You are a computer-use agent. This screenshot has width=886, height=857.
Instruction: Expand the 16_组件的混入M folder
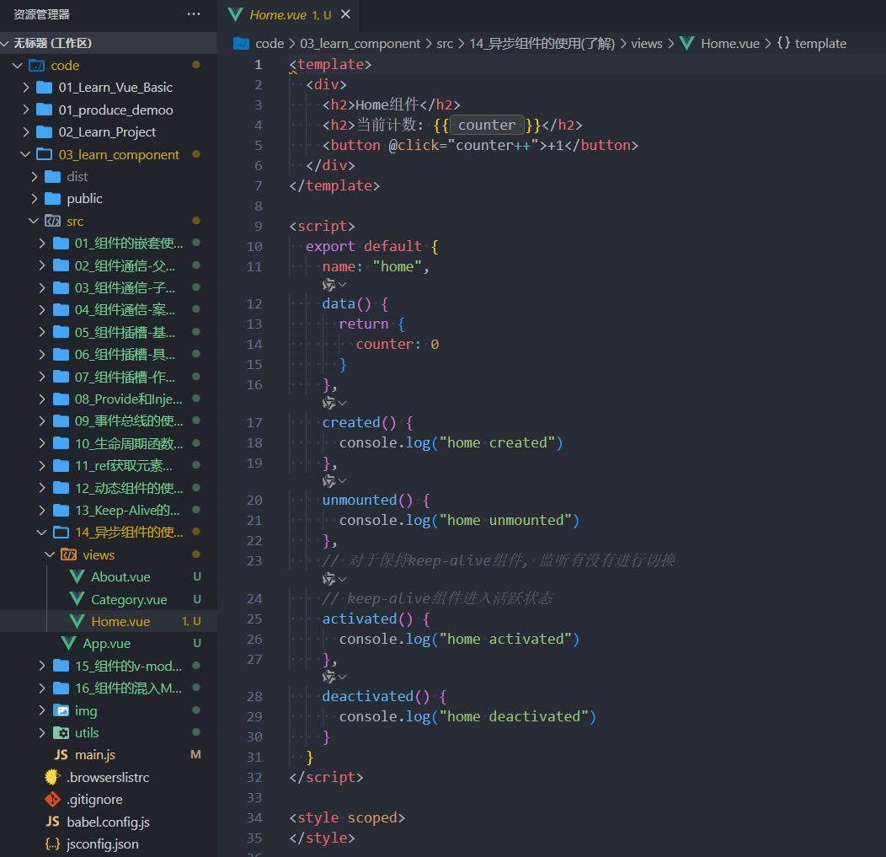[42, 688]
